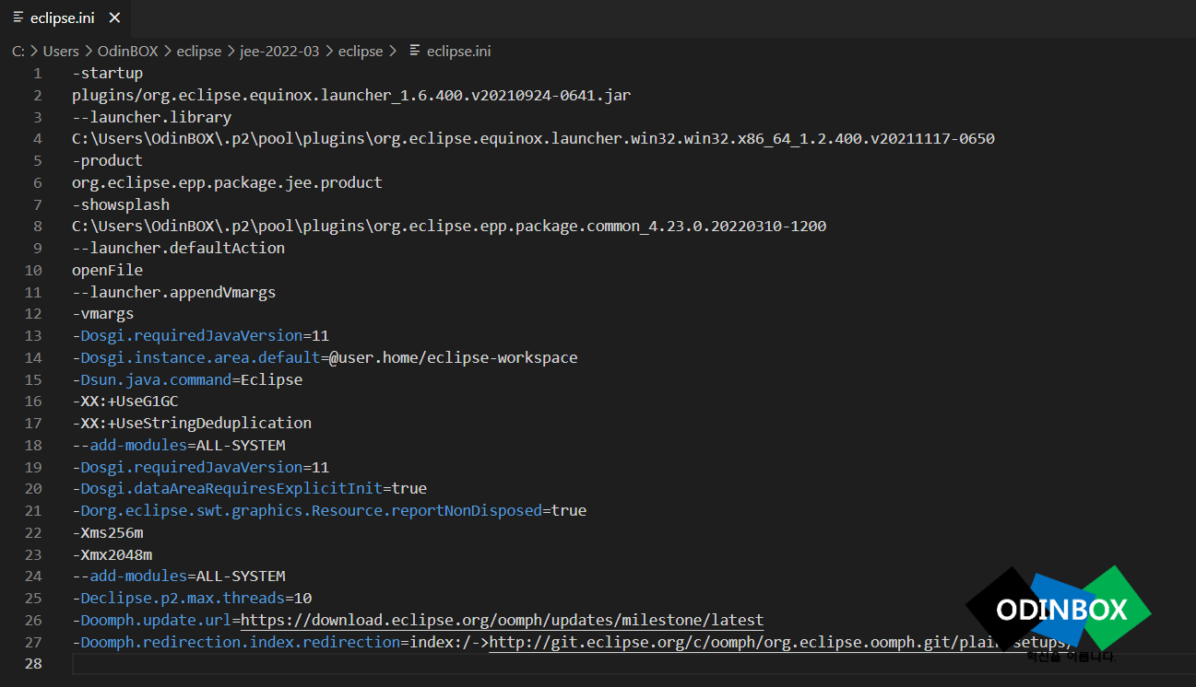
Task: Click the --launcher.appendVmargs line
Action: tap(173, 292)
